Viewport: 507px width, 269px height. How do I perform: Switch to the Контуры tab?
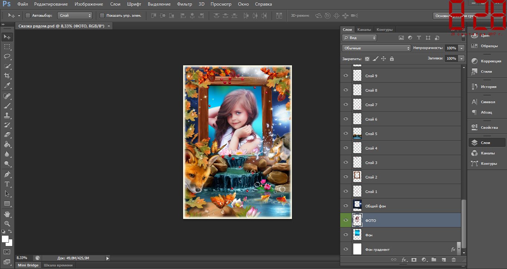click(385, 30)
